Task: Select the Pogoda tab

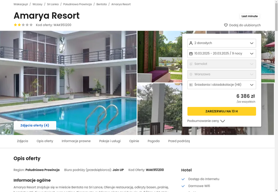Action: point(154,141)
